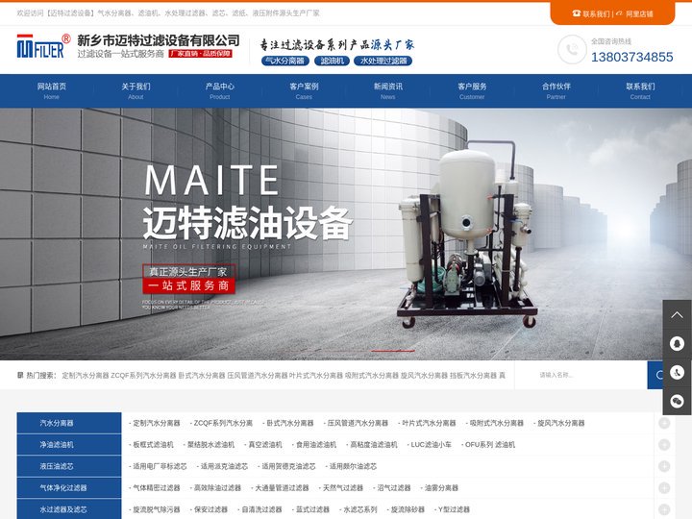Open 食用油滤油机 product link

[x=316, y=444]
